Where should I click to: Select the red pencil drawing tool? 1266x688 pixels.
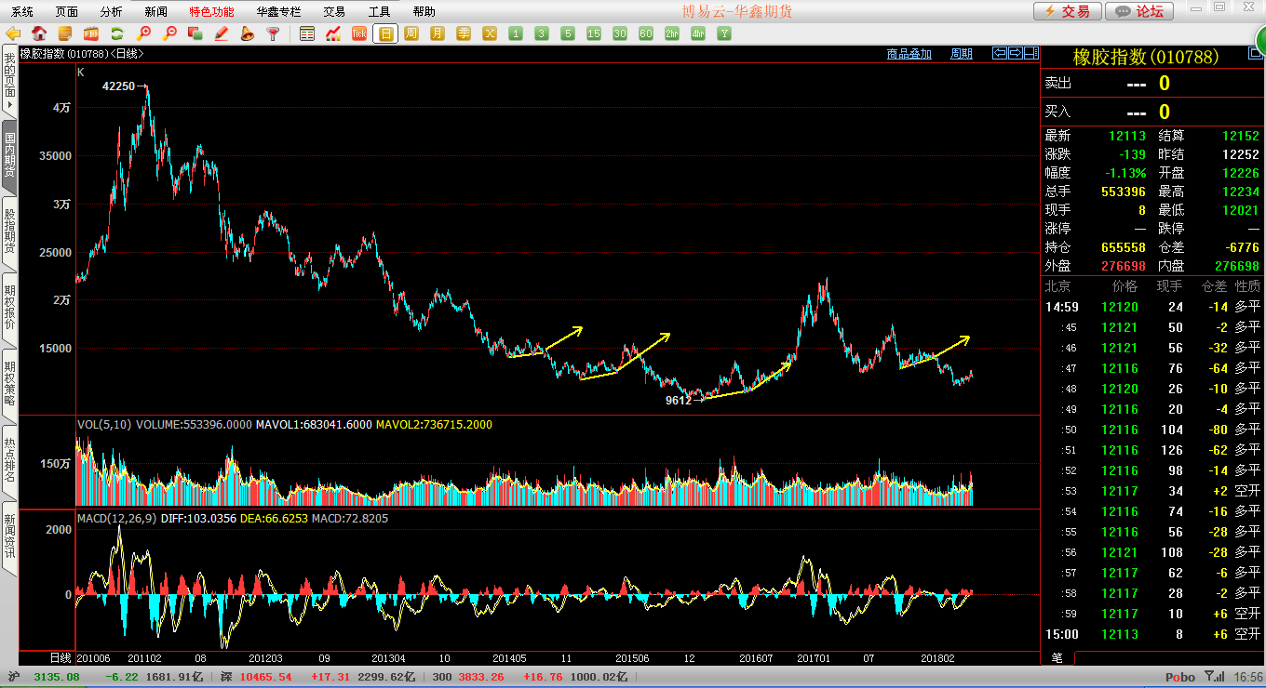[222, 33]
